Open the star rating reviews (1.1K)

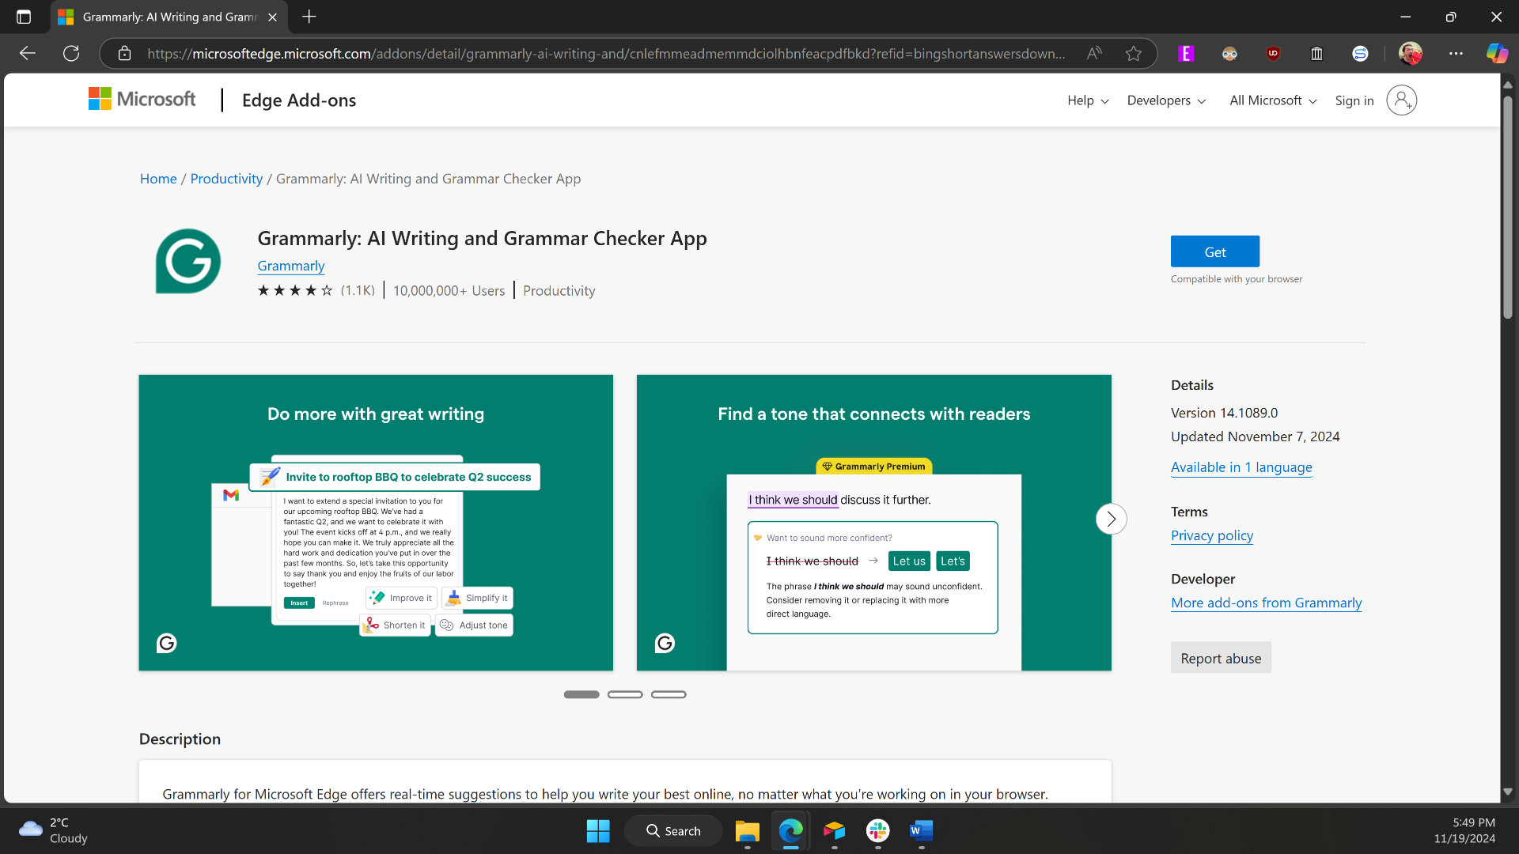[x=316, y=291]
